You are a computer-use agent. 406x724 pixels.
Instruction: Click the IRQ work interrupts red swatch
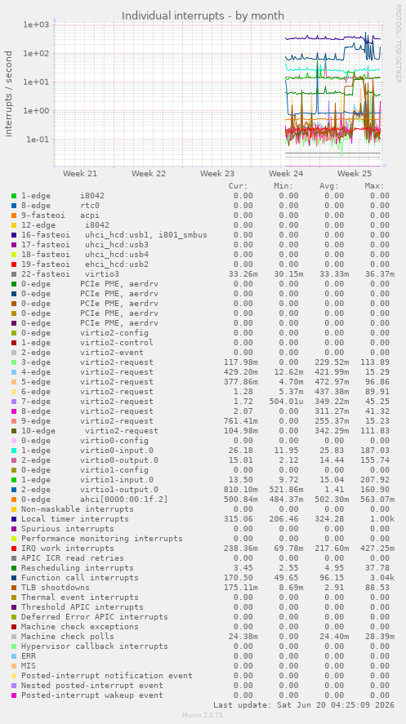(x=15, y=548)
